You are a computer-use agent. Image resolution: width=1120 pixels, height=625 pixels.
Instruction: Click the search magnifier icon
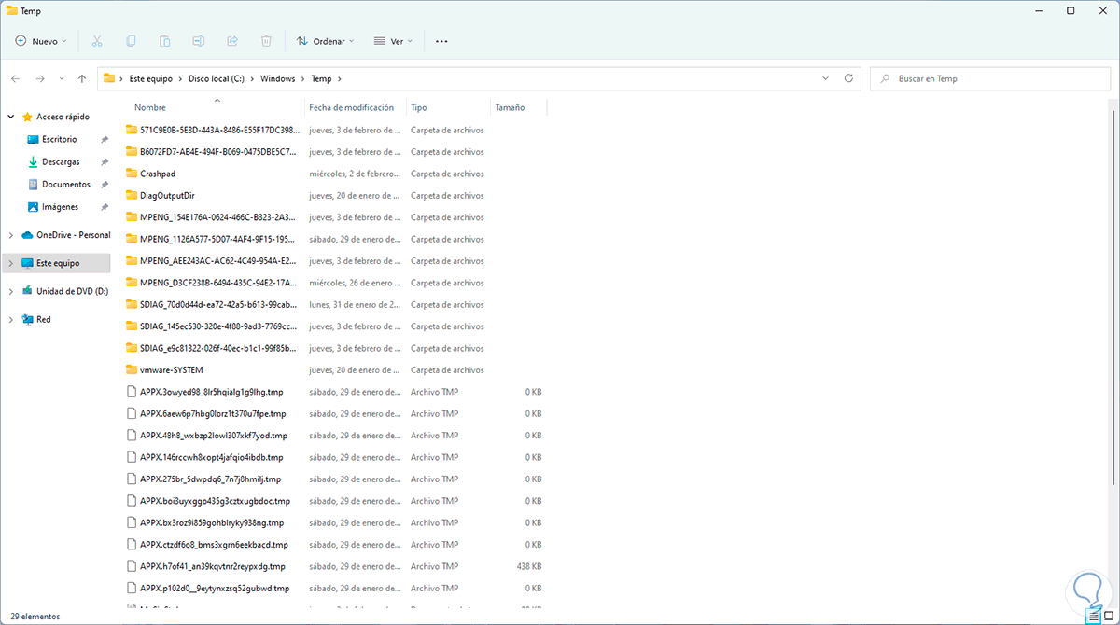(x=883, y=79)
